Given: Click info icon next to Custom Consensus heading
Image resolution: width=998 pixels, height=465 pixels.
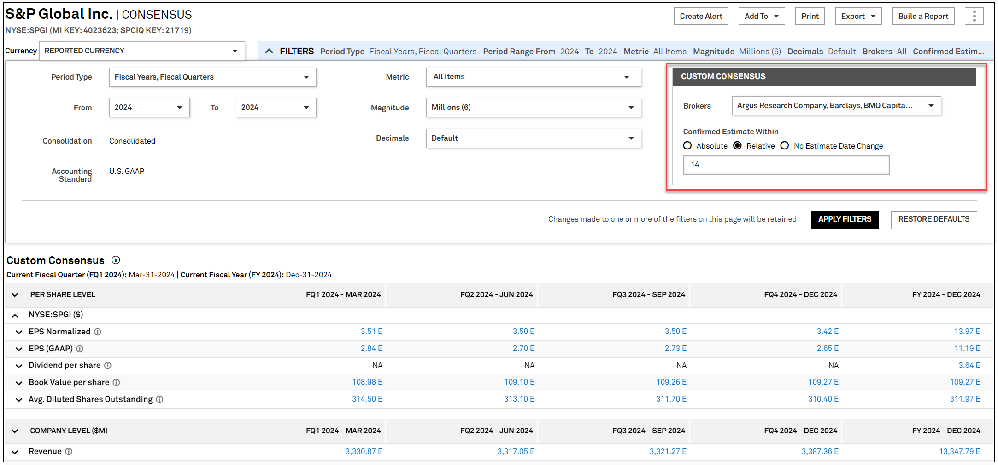Looking at the screenshot, I should pos(116,260).
